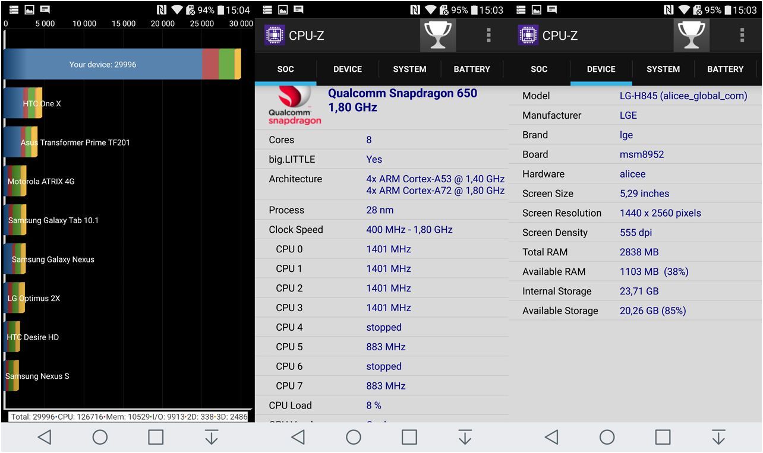The height and width of the screenshot is (453, 763).
Task: Tap the trophy icon on the LG-H845 Device screen
Action: pos(691,36)
